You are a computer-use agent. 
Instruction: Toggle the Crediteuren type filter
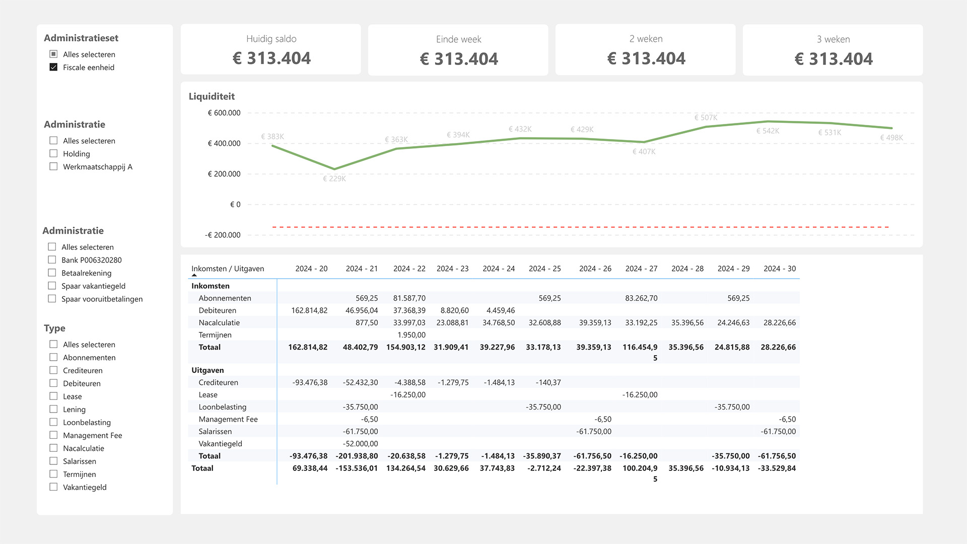click(x=53, y=370)
